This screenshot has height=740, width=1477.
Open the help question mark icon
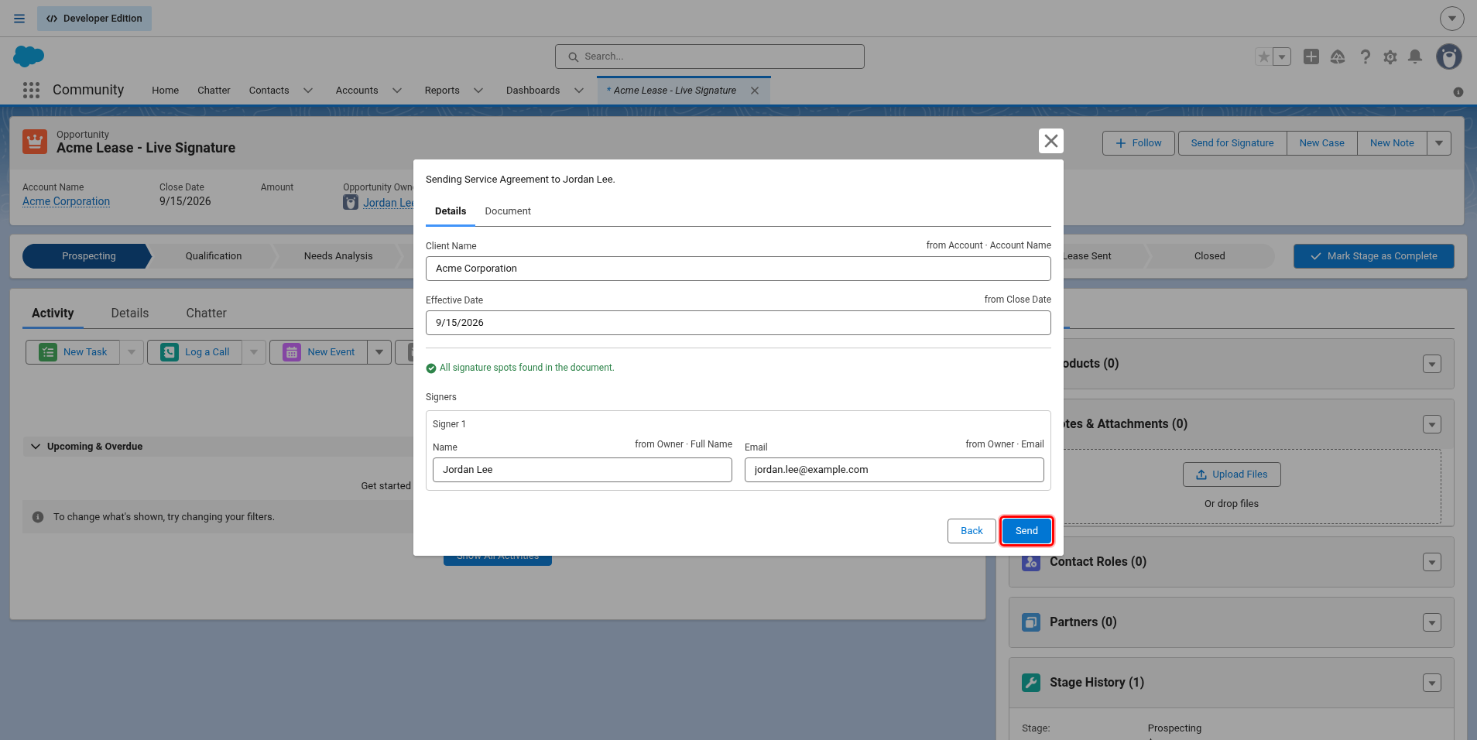coord(1365,57)
